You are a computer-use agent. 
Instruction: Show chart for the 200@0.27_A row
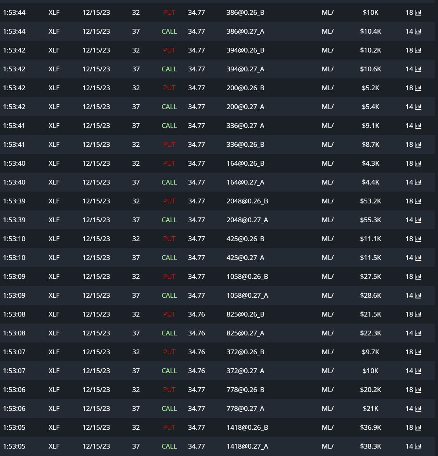click(x=418, y=107)
